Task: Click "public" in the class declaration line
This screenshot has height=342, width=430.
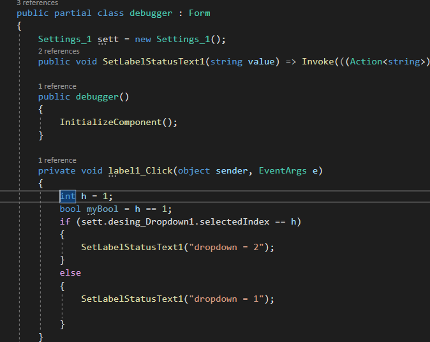Action: click(x=33, y=13)
